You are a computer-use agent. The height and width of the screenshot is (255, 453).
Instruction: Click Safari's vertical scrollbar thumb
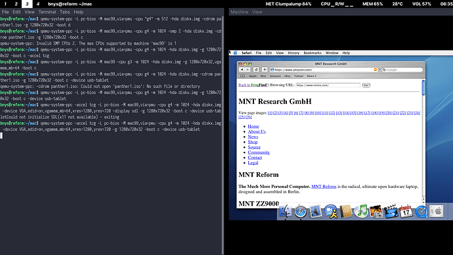point(423,87)
